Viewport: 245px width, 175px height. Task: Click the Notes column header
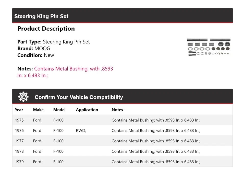pos(117,110)
